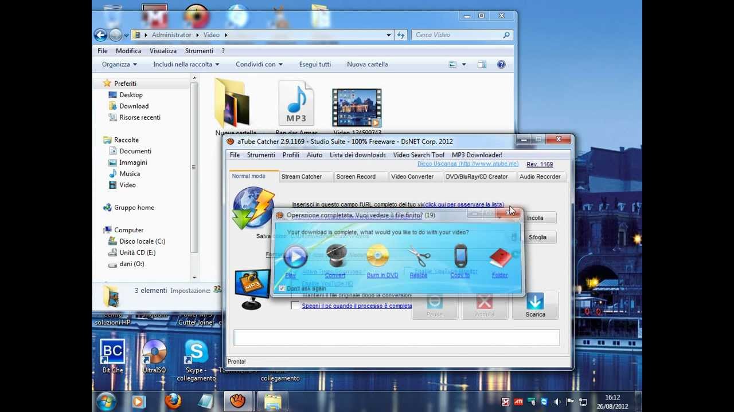Screen dimensions: 734x412
Task: Click the Explorer help question mark icon
Action: (x=501, y=65)
